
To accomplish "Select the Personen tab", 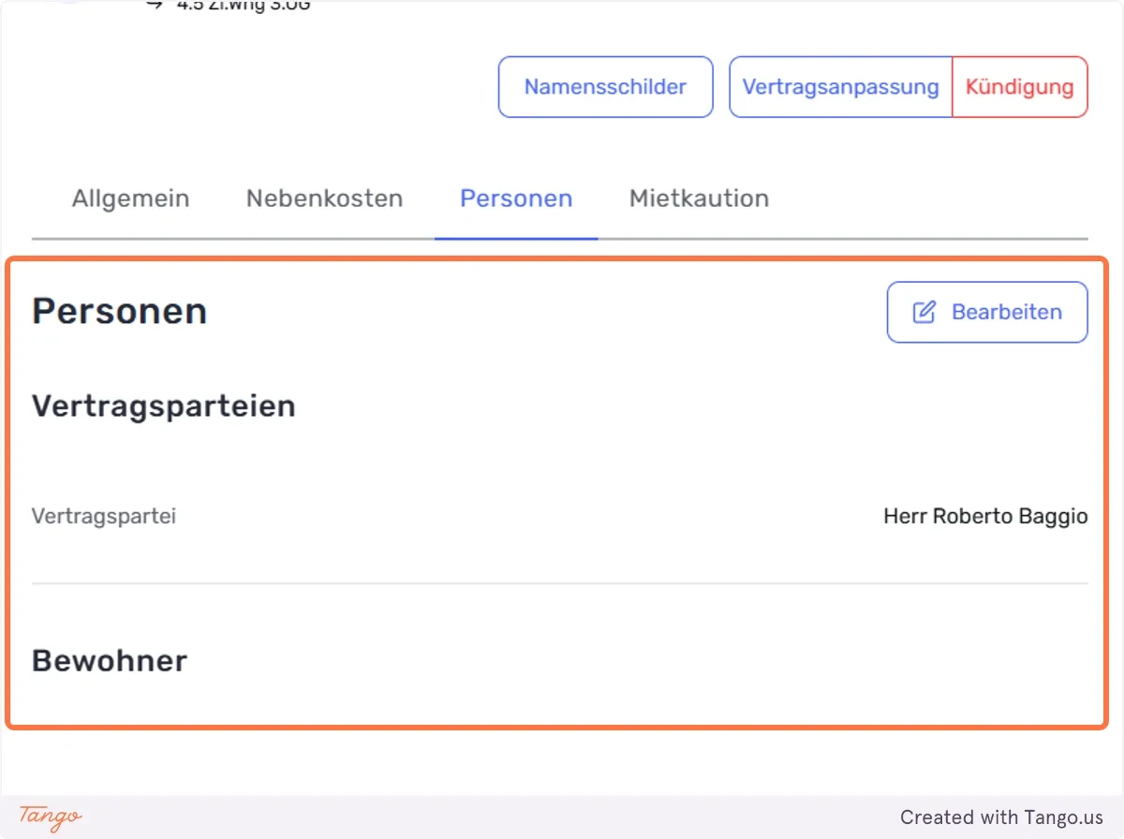I will 516,199.
